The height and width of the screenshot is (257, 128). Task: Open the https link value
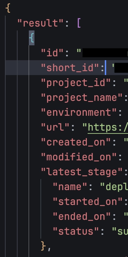pos(108,127)
